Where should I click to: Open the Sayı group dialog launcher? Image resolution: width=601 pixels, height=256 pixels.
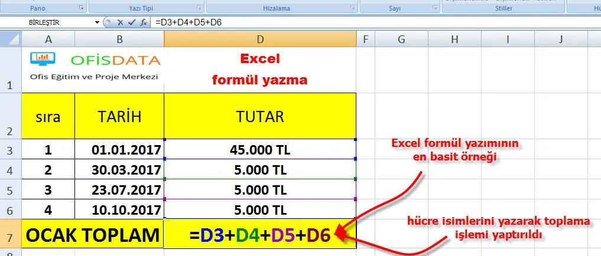434,8
